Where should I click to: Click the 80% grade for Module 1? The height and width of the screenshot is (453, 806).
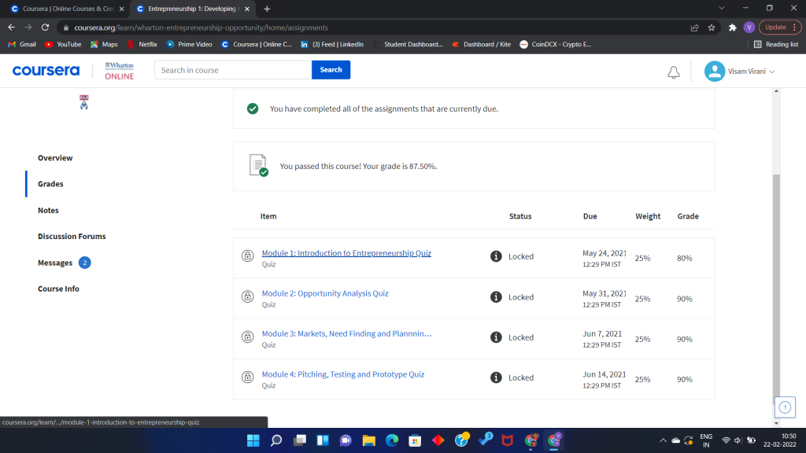click(684, 258)
